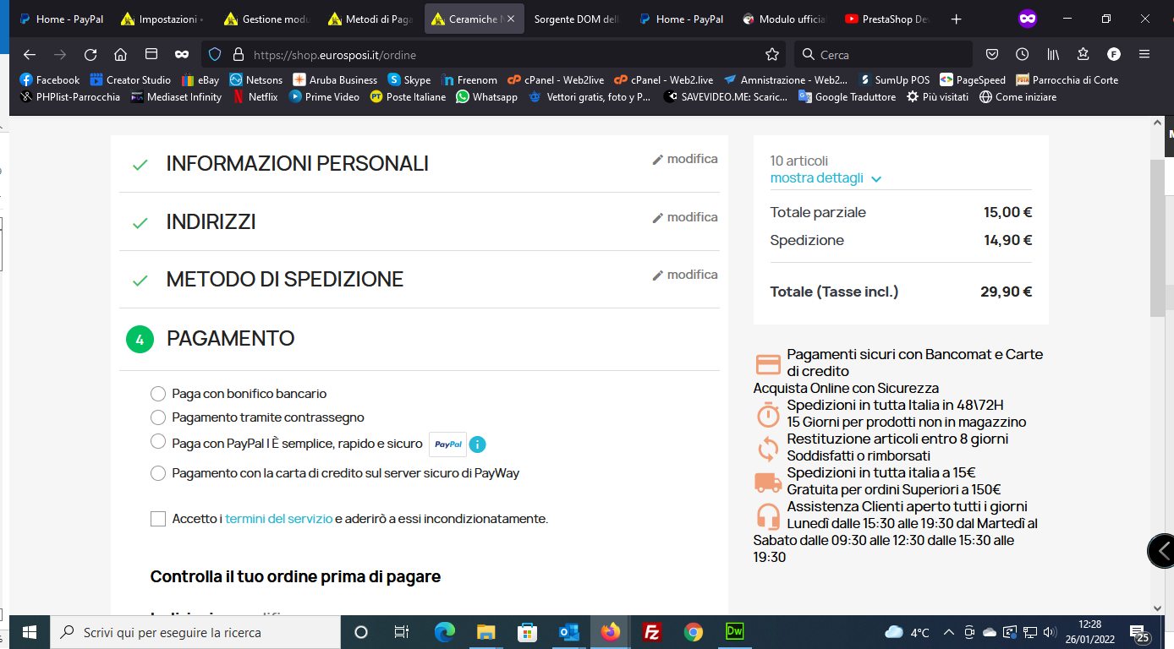The height and width of the screenshot is (649, 1174).
Task: Open Google Chrome from the taskbar
Action: (x=694, y=632)
